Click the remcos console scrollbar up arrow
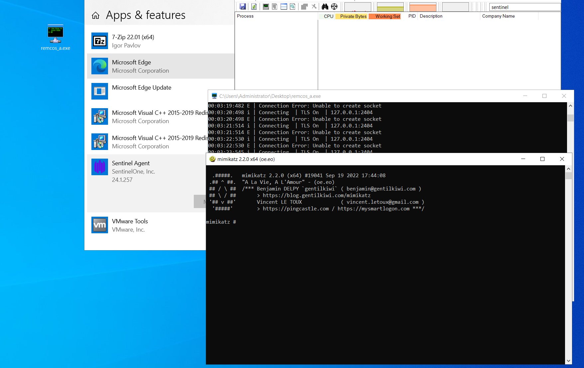Viewport: 584px width, 368px height. [x=570, y=106]
